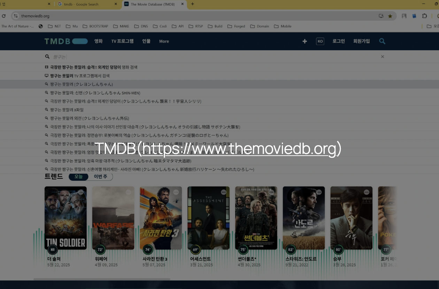Click the 회원가입 link
The width and height of the screenshot is (439, 289).
361,41
